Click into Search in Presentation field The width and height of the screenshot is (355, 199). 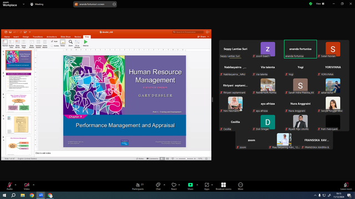[x=188, y=32]
